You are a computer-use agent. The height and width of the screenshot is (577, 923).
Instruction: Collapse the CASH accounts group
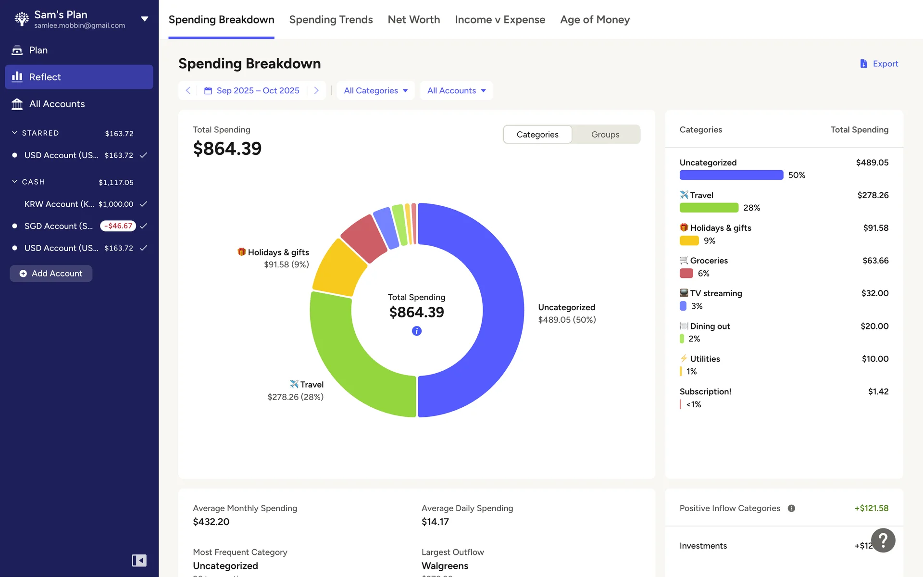(15, 182)
